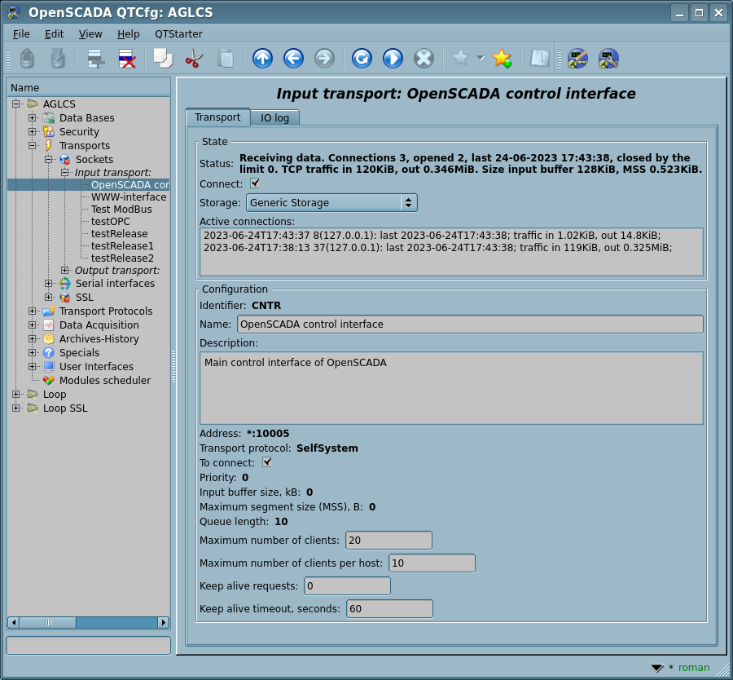Select the Transport tab
Viewport: 733px width, 680px height.
(217, 117)
